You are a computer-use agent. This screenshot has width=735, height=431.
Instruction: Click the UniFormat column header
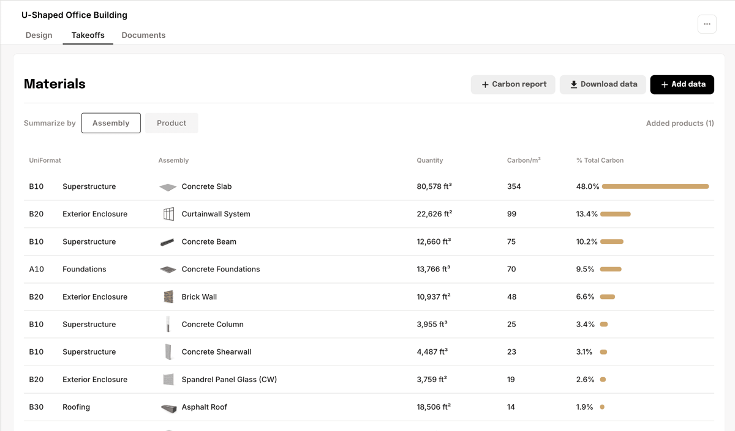[45, 160]
